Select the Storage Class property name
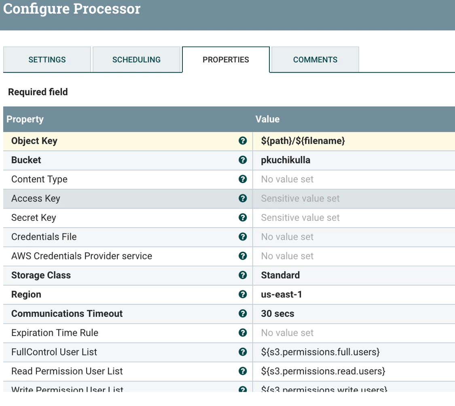 pos(41,275)
